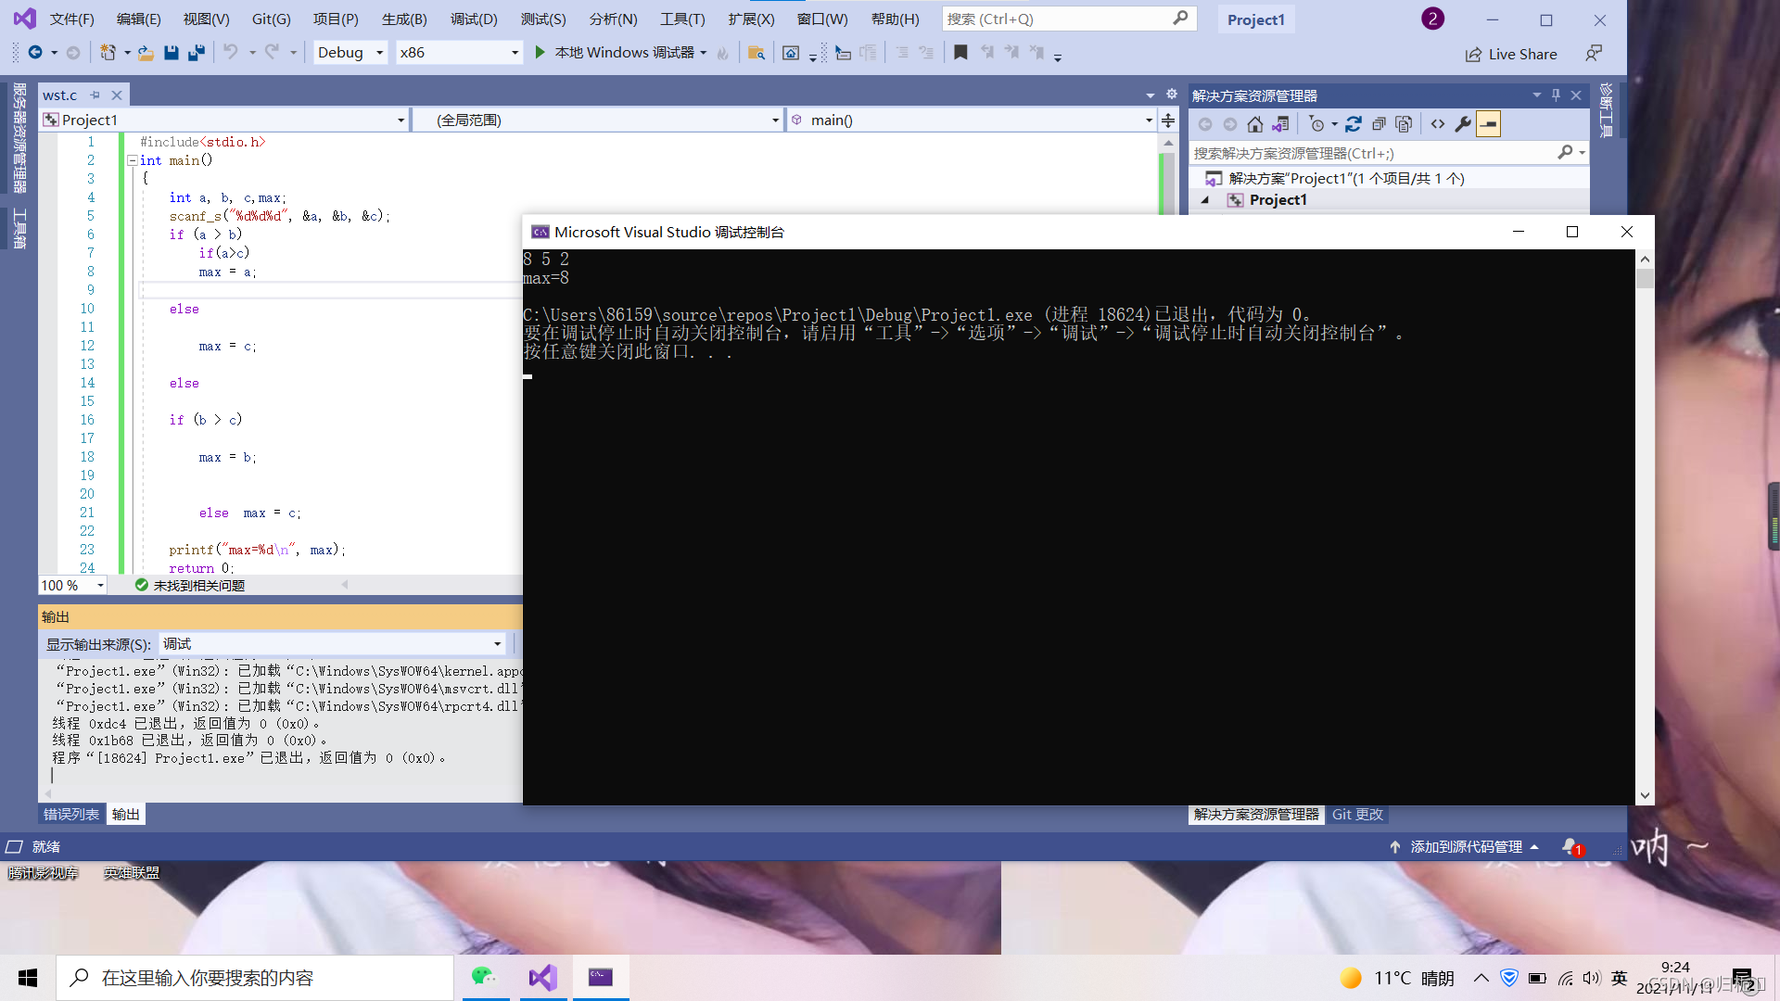Open the feedback icon beside Live Share
1780x1001 pixels.
click(1594, 54)
